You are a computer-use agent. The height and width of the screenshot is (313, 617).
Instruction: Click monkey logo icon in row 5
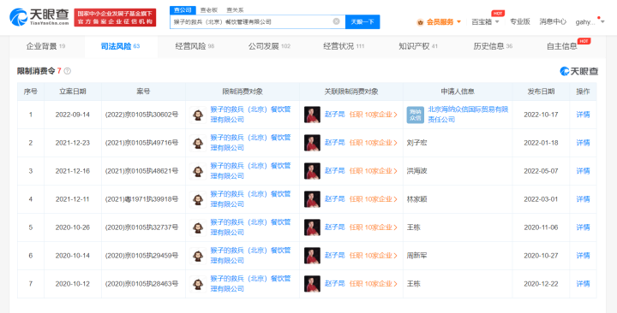coord(198,227)
